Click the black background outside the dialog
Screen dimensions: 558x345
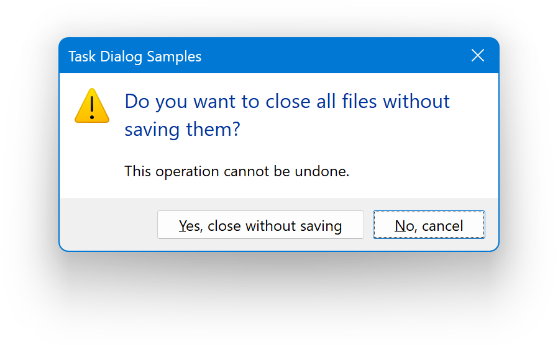click(x=280, y=298)
